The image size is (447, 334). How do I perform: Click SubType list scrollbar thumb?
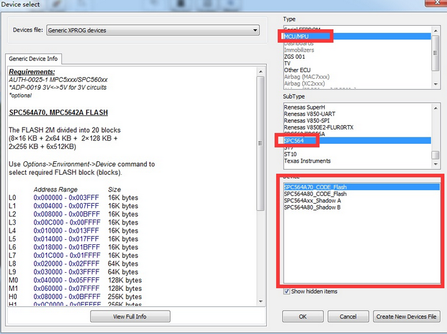point(435,155)
